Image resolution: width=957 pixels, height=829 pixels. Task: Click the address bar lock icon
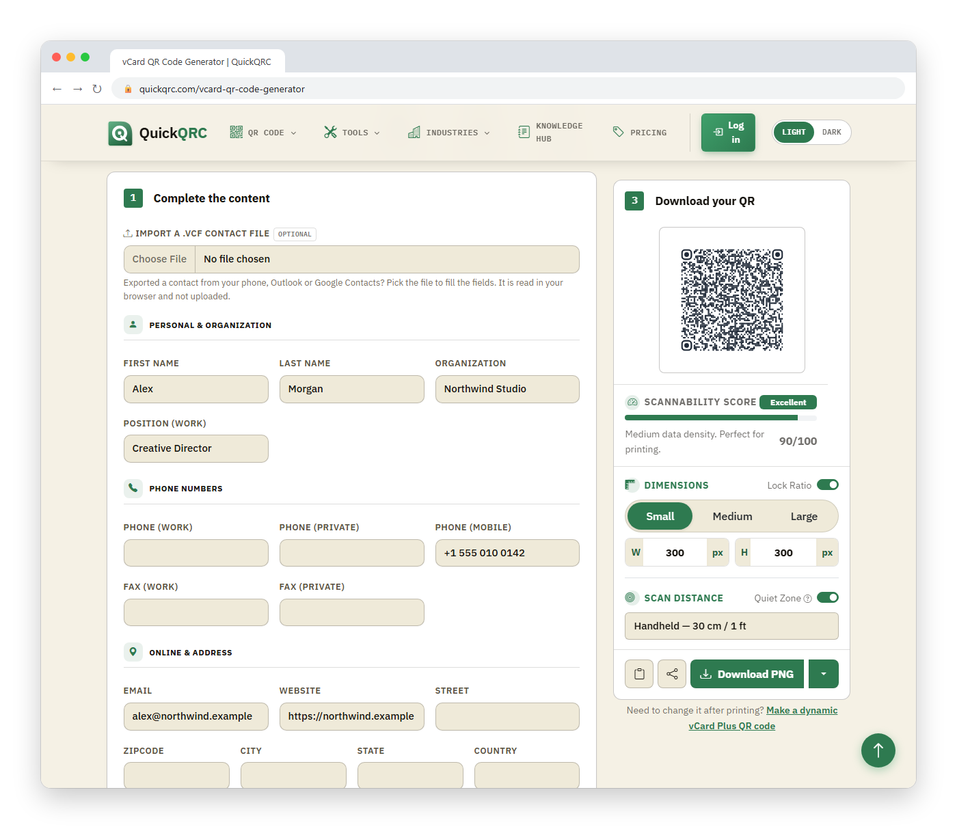pos(128,89)
